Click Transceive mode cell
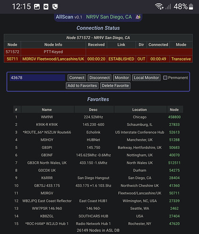 (x=181, y=59)
